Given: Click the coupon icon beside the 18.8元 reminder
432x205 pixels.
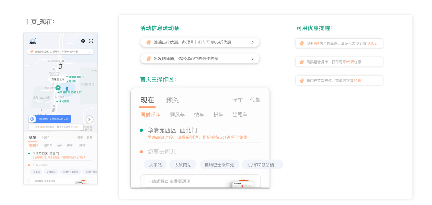Looking at the screenshot, I should coord(302,43).
